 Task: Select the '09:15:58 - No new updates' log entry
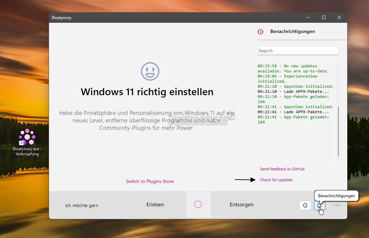(293, 69)
